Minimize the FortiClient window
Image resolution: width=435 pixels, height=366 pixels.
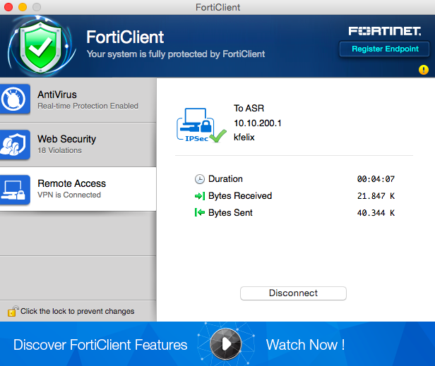pos(22,8)
